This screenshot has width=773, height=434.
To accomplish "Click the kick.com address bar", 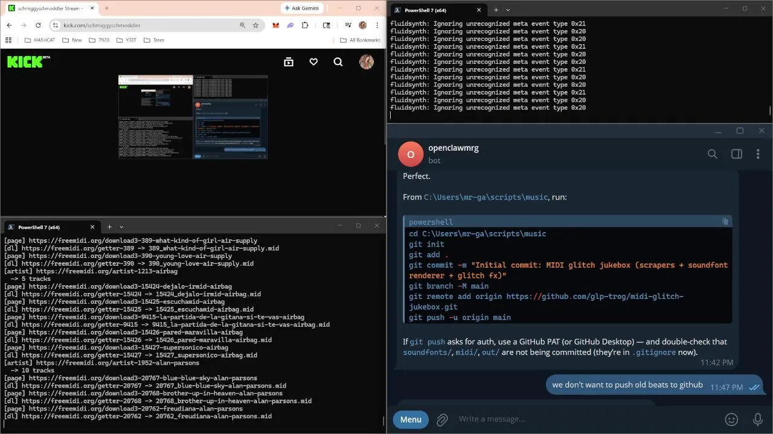I will [148, 25].
